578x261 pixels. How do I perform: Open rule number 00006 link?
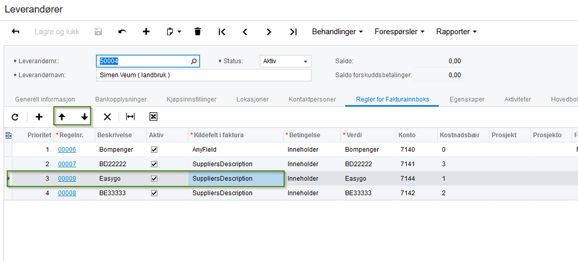(67, 150)
